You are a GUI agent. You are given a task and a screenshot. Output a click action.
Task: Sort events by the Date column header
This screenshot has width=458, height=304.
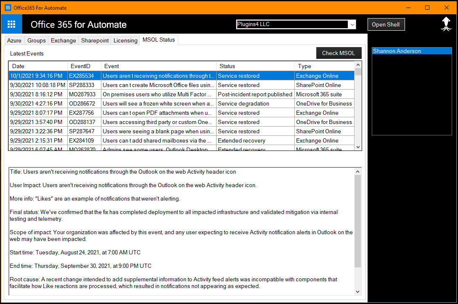point(38,66)
